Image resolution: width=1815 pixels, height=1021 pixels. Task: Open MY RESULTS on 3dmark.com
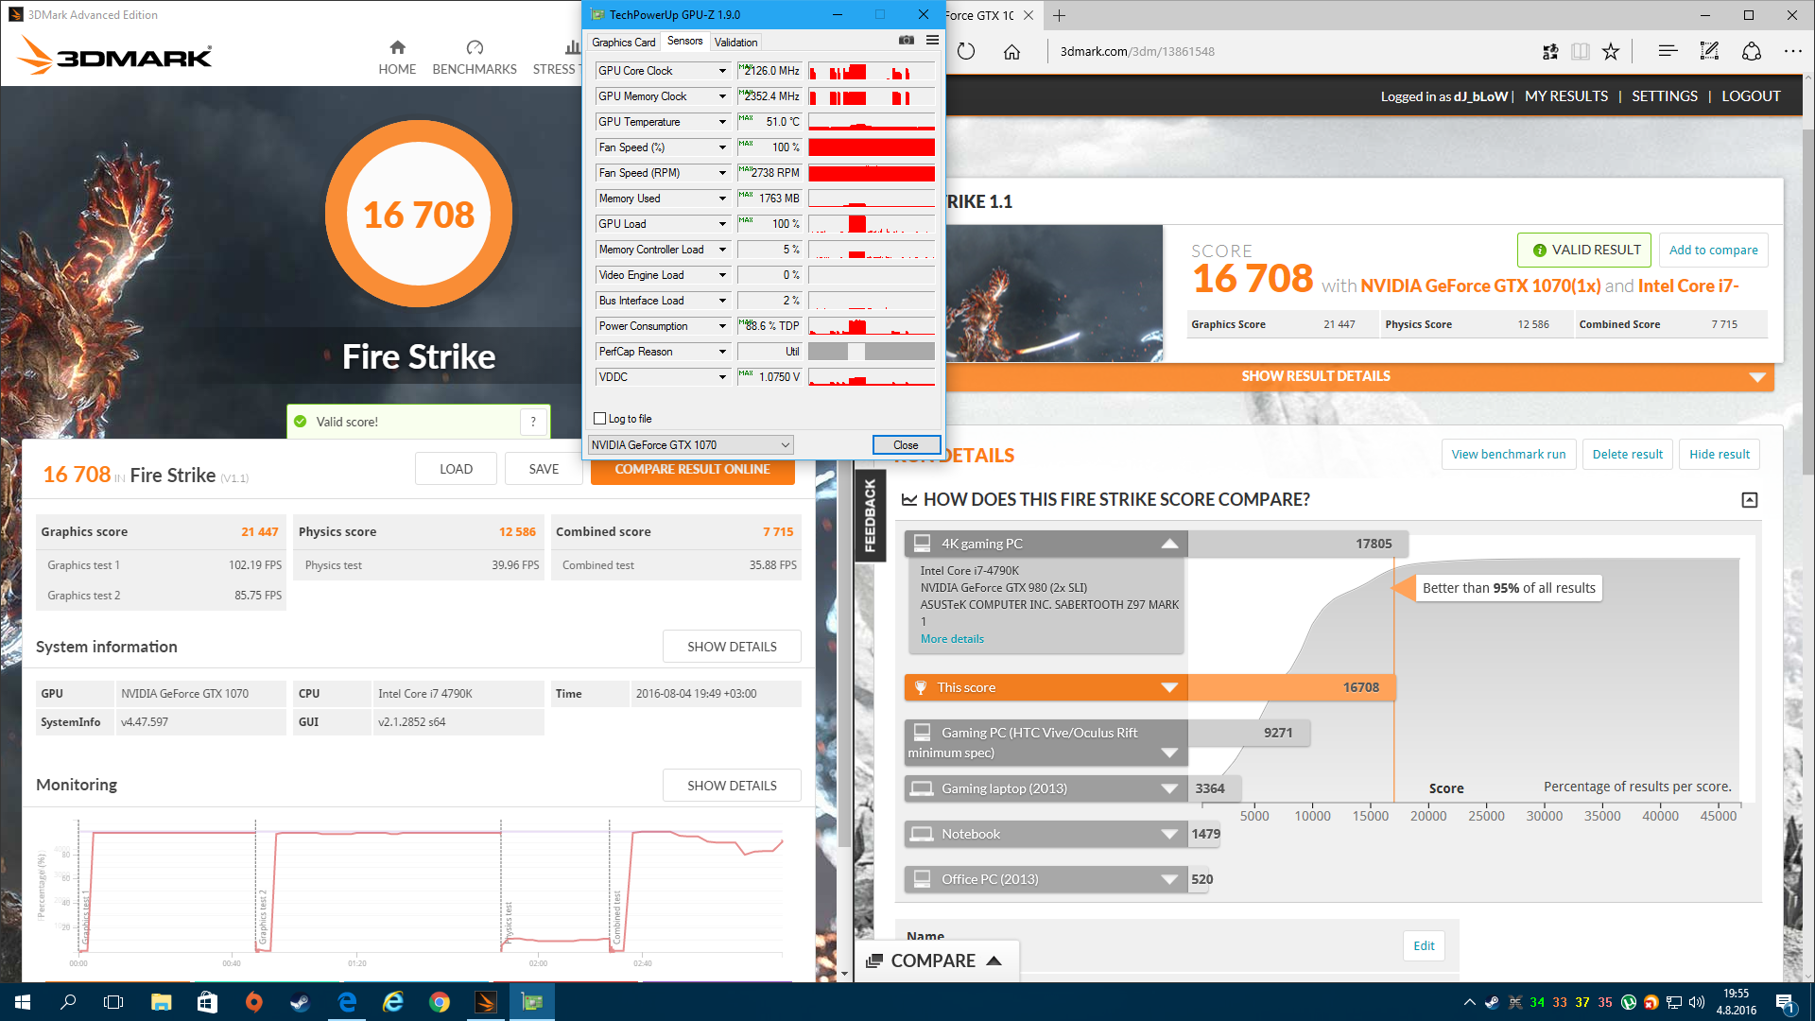click(1565, 96)
